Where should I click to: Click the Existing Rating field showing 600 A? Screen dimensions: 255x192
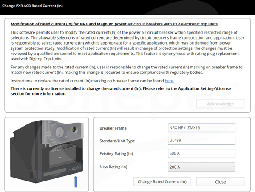(x=201, y=153)
